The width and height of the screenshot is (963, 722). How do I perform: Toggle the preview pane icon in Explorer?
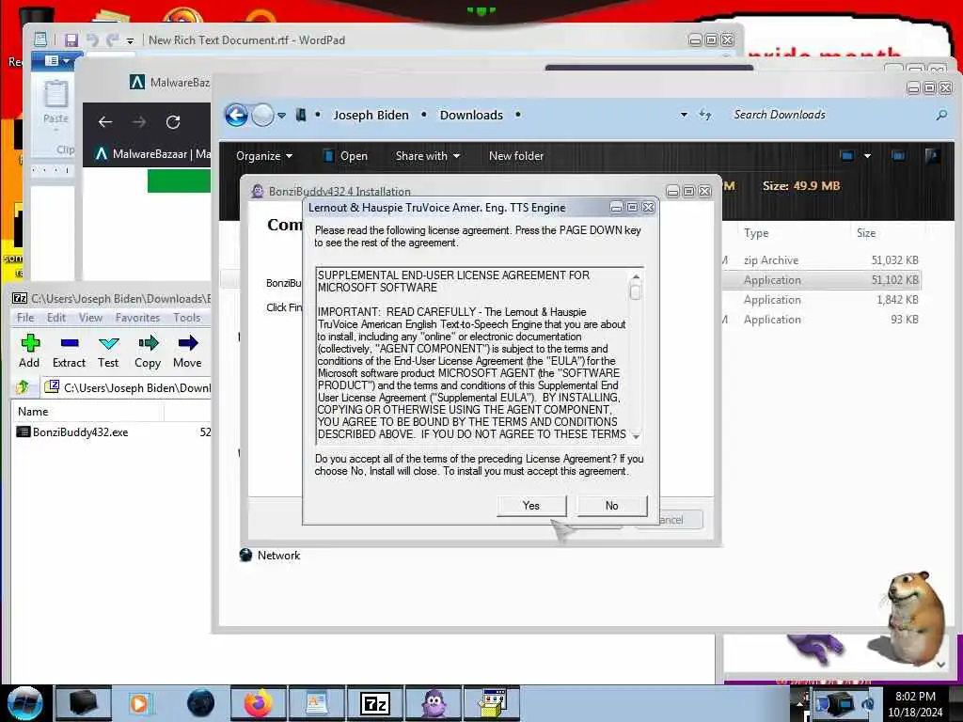[898, 156]
